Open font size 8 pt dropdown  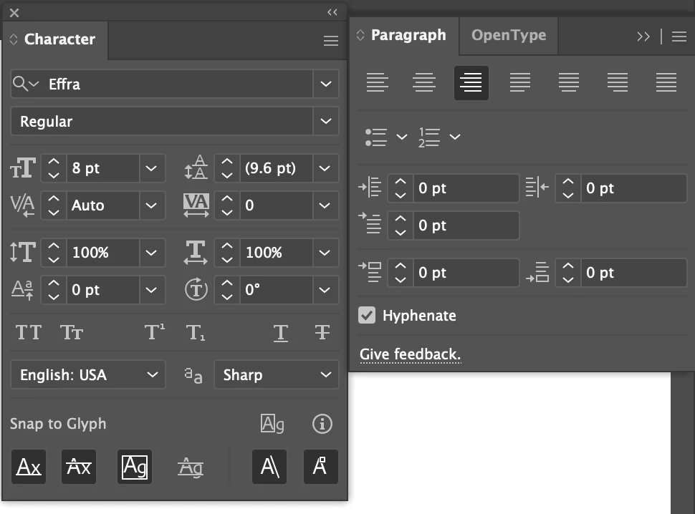152,168
